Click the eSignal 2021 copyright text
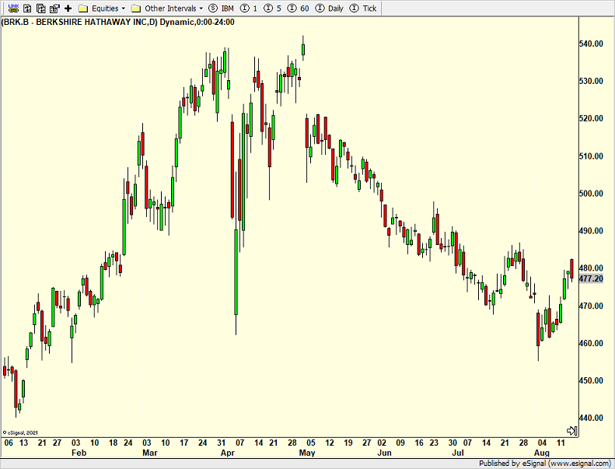 (x=20, y=432)
